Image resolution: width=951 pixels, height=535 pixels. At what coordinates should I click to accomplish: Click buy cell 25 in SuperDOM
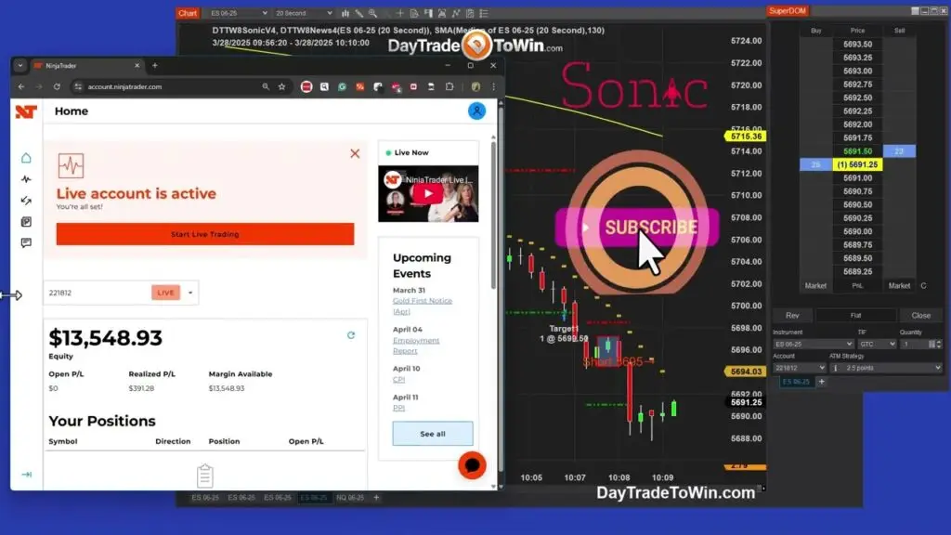pyautogui.click(x=815, y=164)
